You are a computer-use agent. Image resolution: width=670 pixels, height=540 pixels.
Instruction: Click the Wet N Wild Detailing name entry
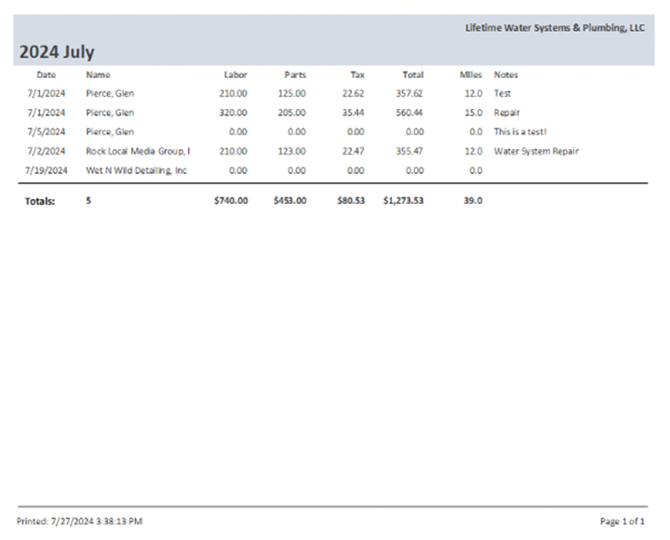(136, 170)
